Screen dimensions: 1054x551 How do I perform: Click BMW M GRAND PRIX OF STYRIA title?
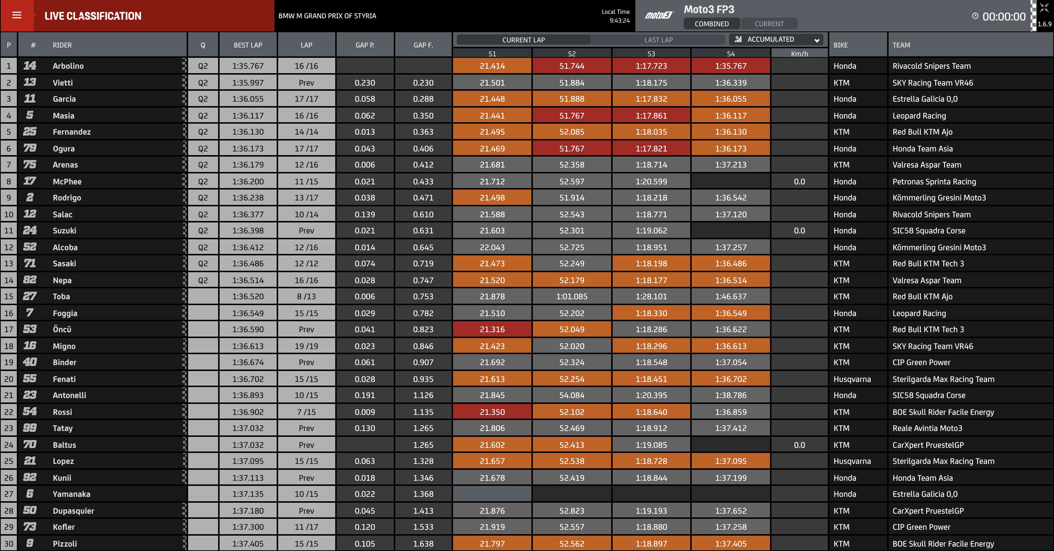(x=327, y=16)
